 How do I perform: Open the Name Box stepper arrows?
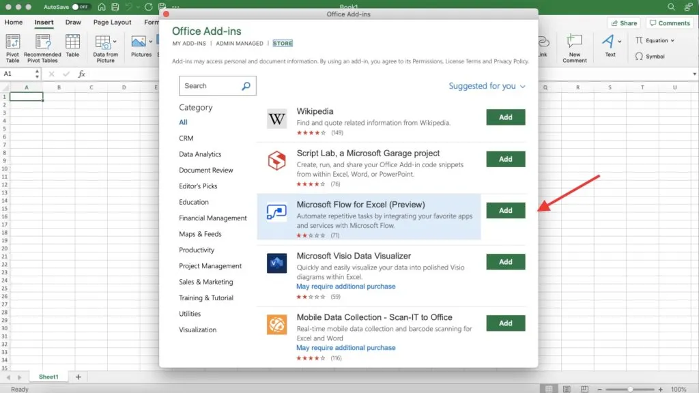(x=37, y=74)
